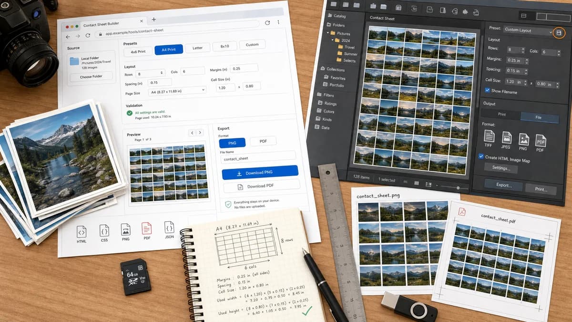This screenshot has height=322, width=572.
Task: Click the red PDF file icon at page bottom
Action: click(x=147, y=229)
